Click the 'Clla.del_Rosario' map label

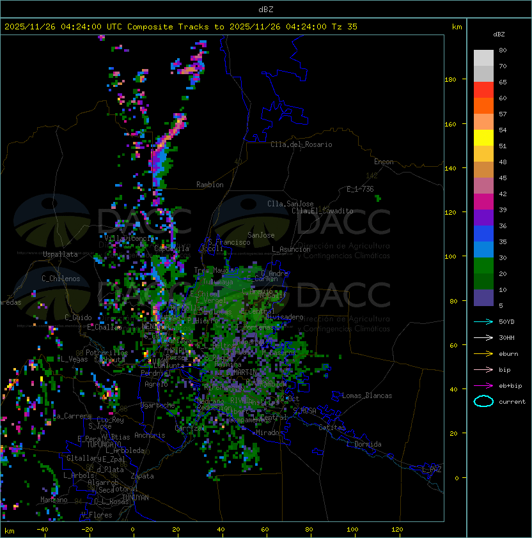point(301,144)
